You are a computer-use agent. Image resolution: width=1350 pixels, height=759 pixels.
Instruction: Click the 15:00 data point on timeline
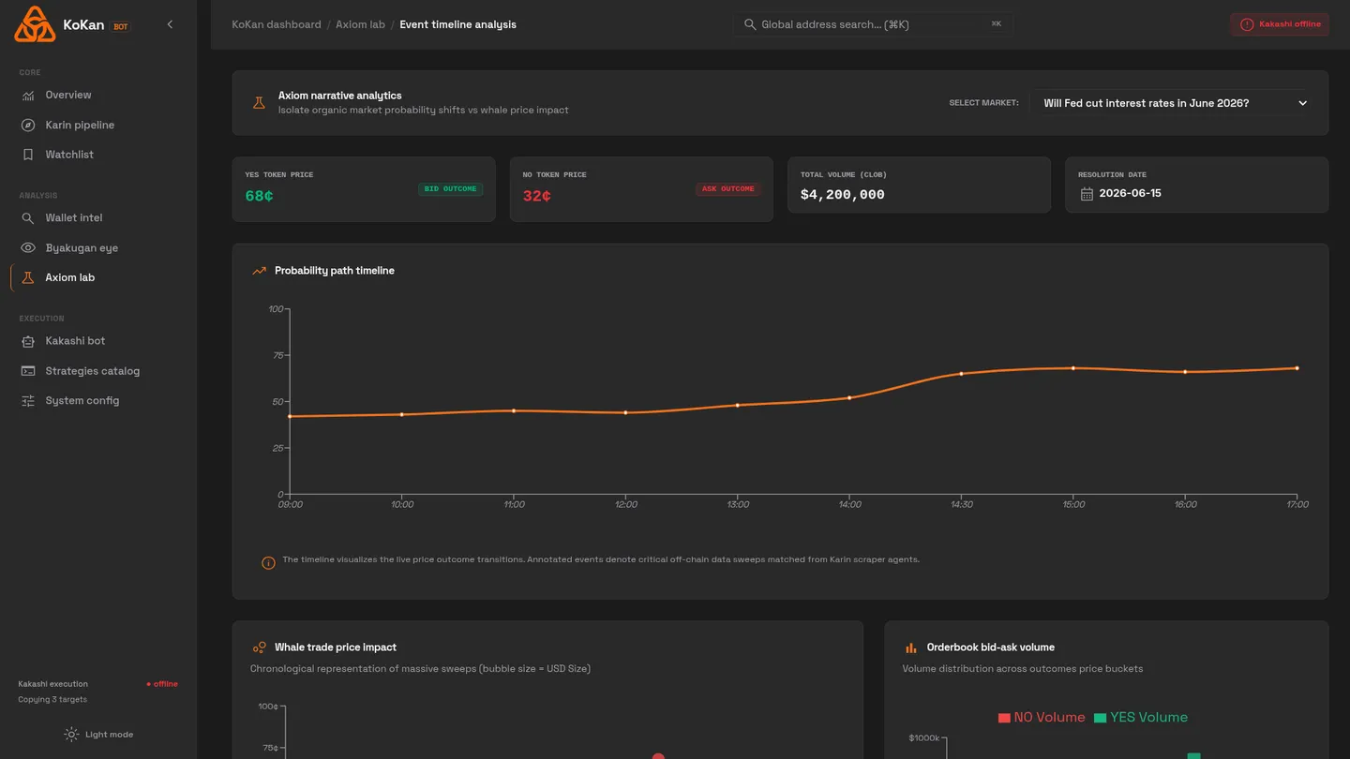click(x=1073, y=368)
